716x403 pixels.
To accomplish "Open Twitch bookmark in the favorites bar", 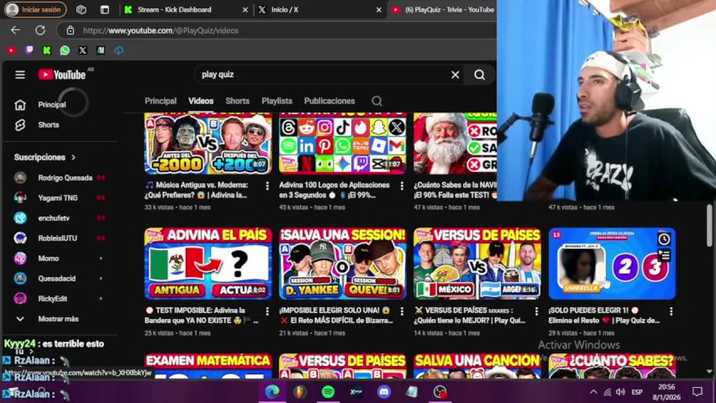I will coord(29,50).
